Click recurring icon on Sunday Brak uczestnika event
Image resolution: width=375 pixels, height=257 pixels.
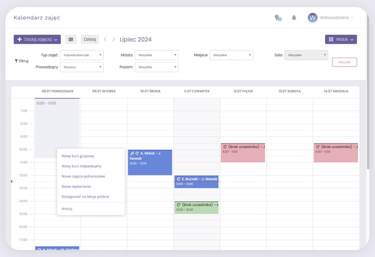[x=318, y=147]
